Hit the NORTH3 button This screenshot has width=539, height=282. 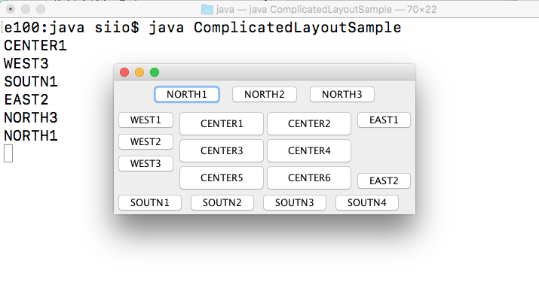point(342,94)
